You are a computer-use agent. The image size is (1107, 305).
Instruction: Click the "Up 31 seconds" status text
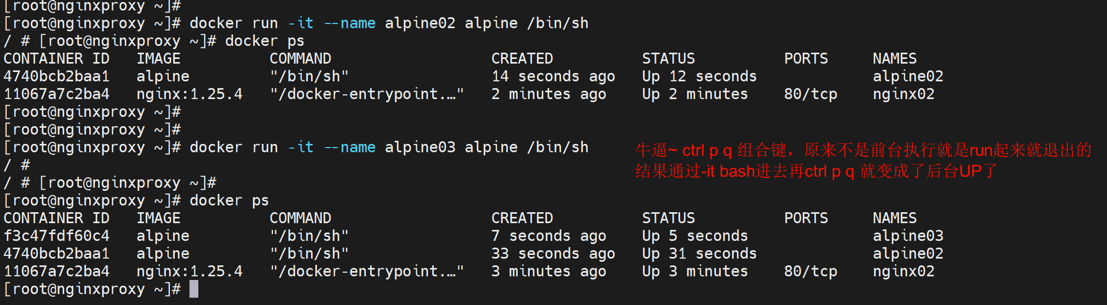tap(699, 253)
